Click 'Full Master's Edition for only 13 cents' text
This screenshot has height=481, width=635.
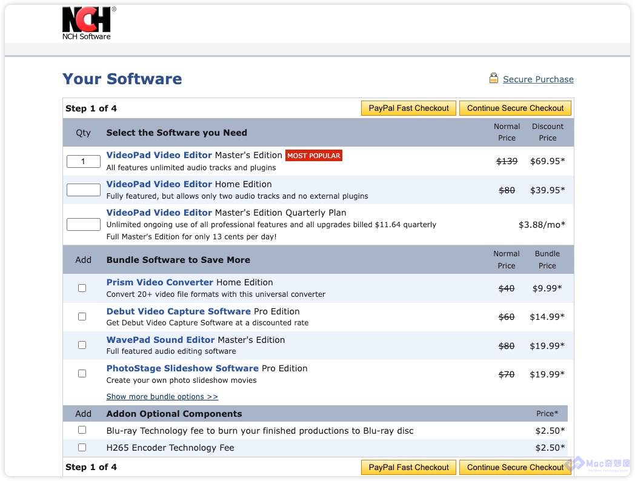pos(191,237)
